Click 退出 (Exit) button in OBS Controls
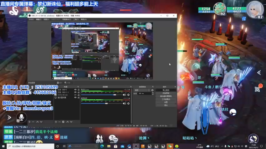 pyautogui.click(x=166, y=105)
